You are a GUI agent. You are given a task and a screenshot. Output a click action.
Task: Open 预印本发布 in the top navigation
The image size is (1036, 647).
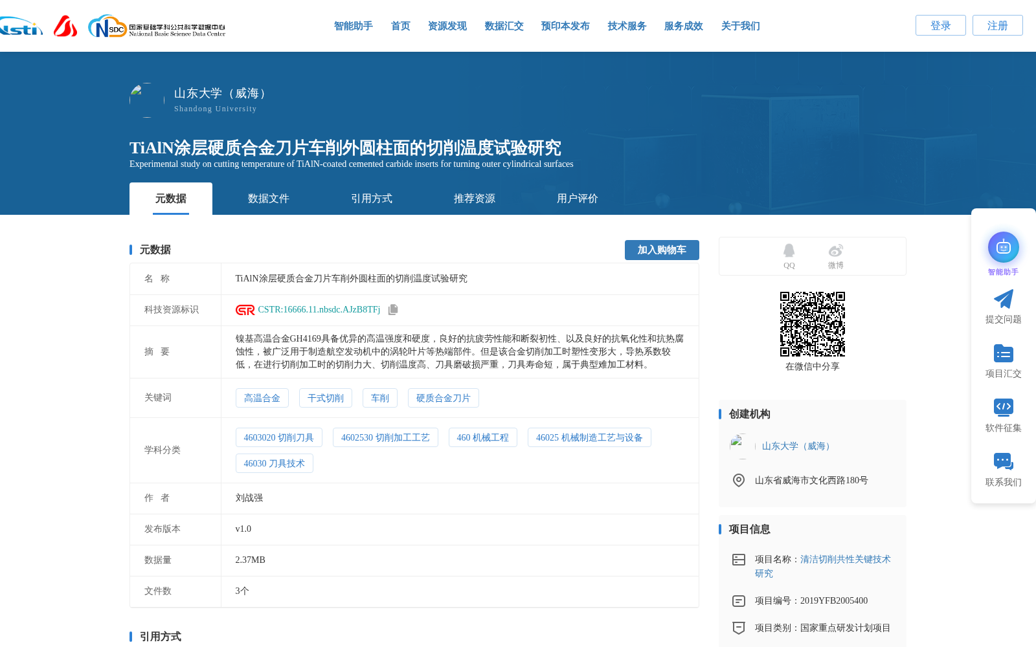tap(565, 26)
